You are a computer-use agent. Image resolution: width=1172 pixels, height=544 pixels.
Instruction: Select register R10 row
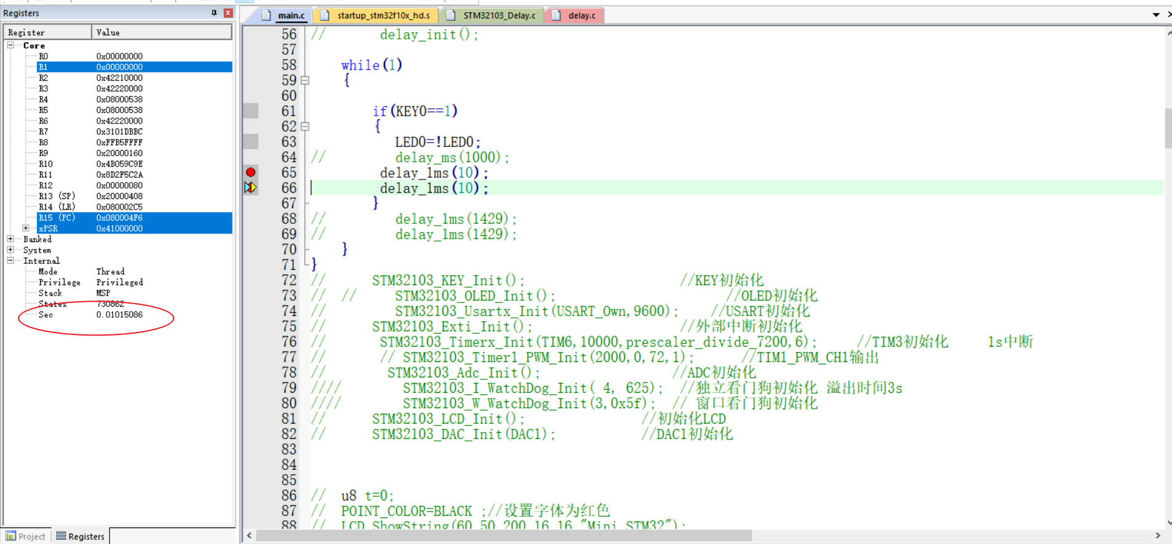click(134, 164)
